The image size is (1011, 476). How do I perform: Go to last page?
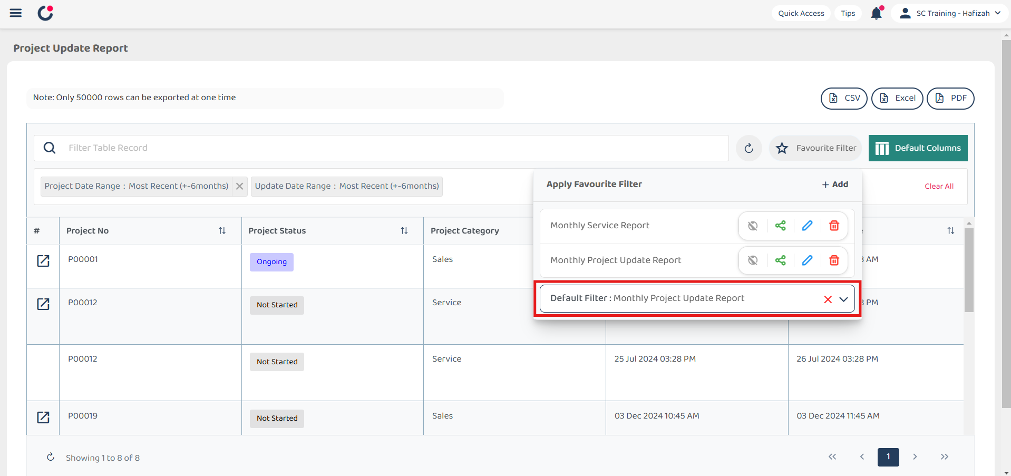pos(945,457)
